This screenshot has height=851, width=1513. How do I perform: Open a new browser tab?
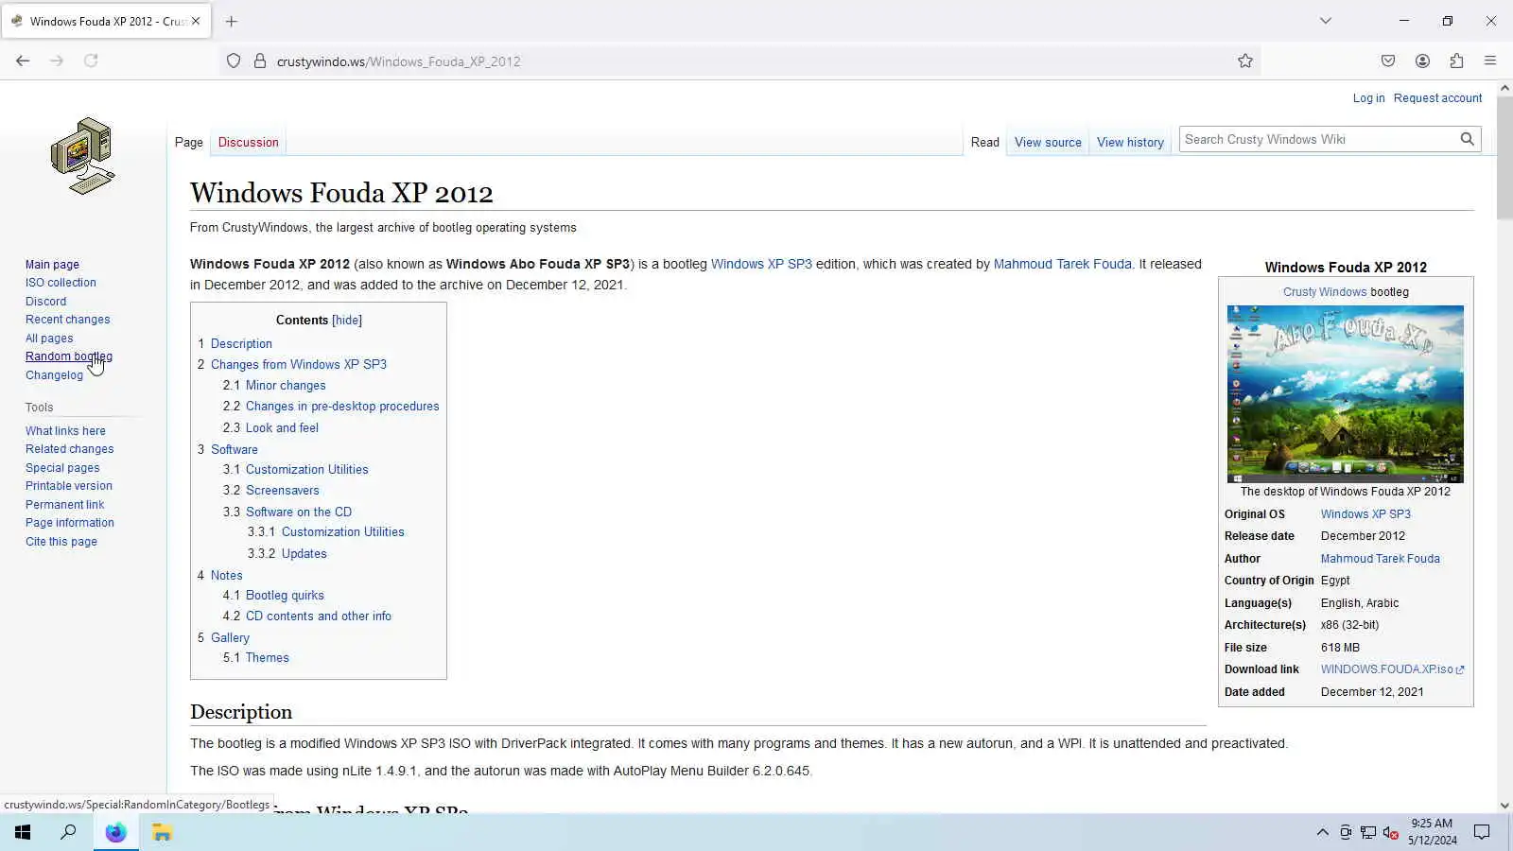tap(231, 21)
